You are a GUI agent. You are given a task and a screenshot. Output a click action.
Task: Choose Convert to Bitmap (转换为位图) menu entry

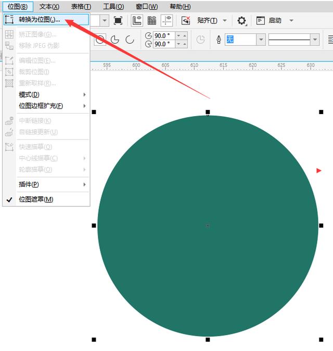(46, 20)
